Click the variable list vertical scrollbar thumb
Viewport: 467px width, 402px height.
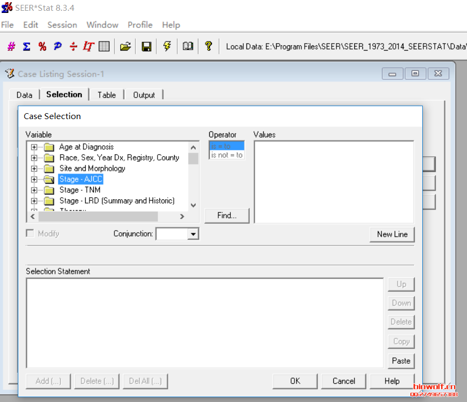193,158
